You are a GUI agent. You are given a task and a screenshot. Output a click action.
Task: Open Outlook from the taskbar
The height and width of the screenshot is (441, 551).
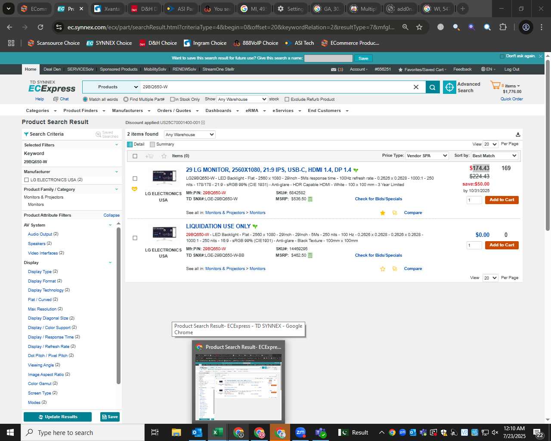(197, 432)
